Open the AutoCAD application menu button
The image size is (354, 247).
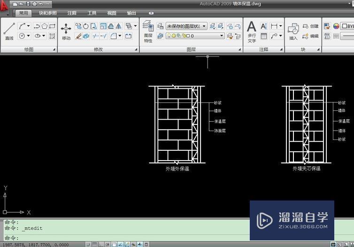4,6
